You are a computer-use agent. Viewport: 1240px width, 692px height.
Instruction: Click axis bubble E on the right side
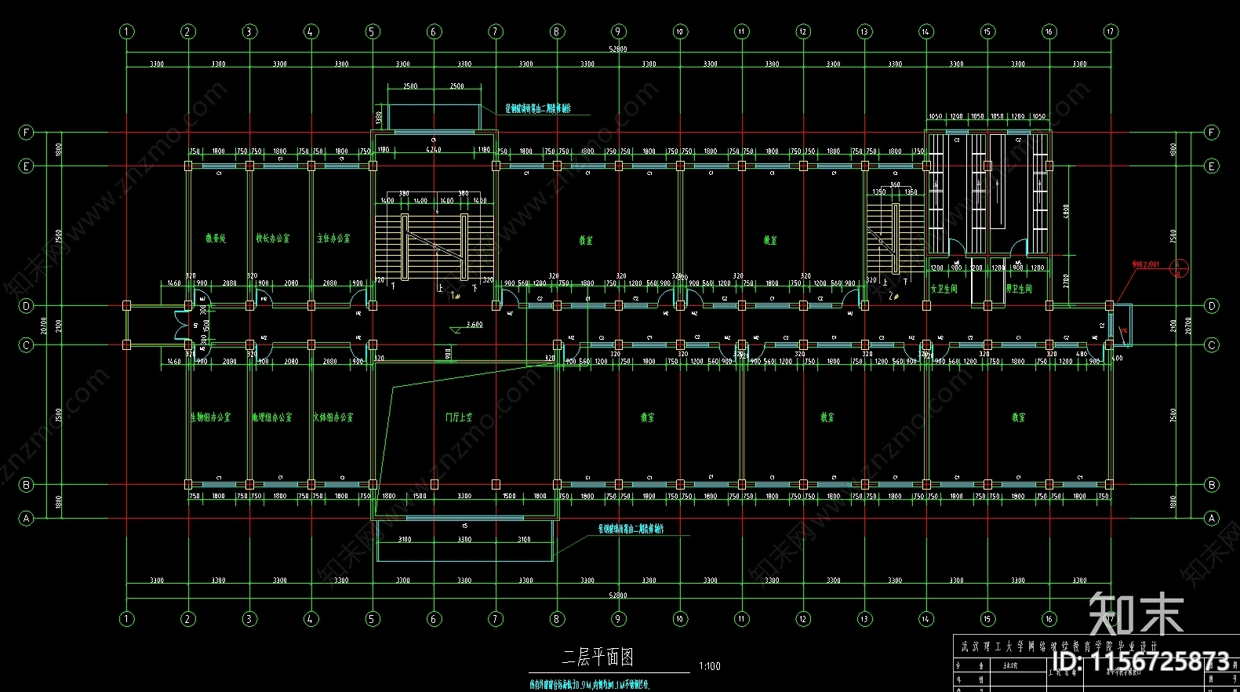point(1212,166)
